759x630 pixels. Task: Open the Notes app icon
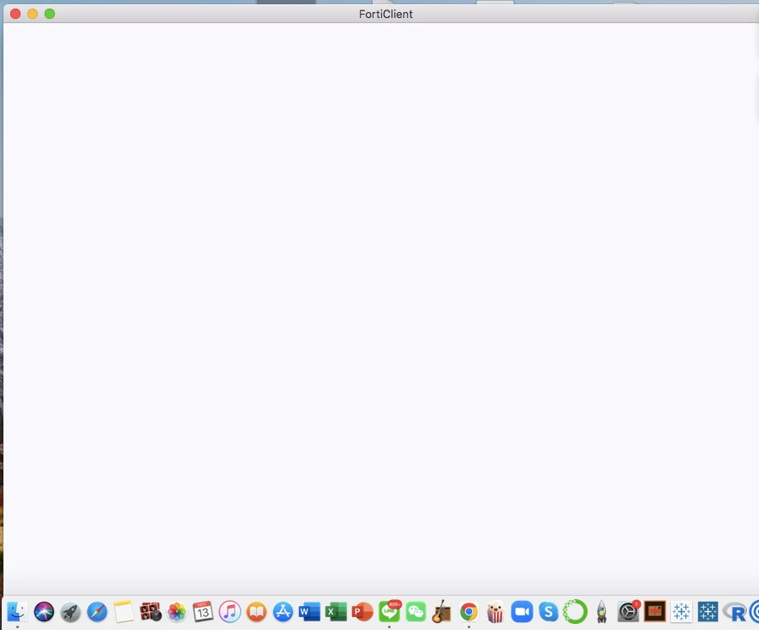124,612
